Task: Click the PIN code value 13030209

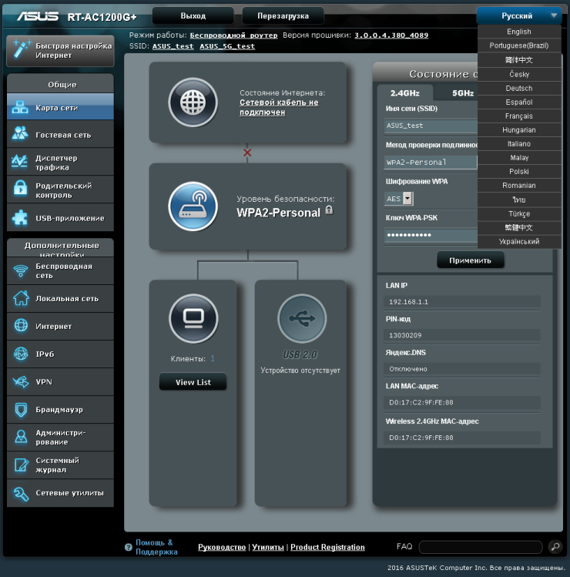Action: click(x=405, y=335)
